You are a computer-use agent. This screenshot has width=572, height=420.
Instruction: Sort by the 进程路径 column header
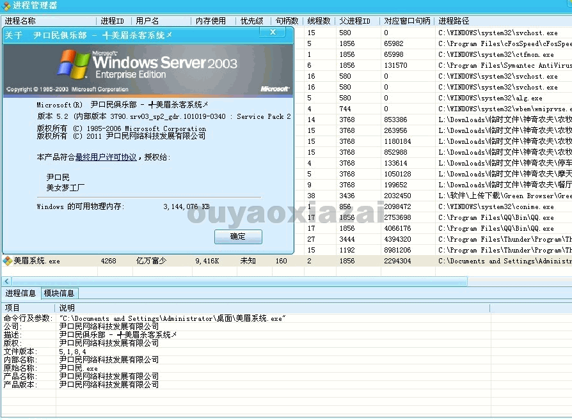point(504,21)
